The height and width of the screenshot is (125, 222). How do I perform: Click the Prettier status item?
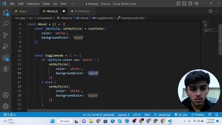click(198, 115)
